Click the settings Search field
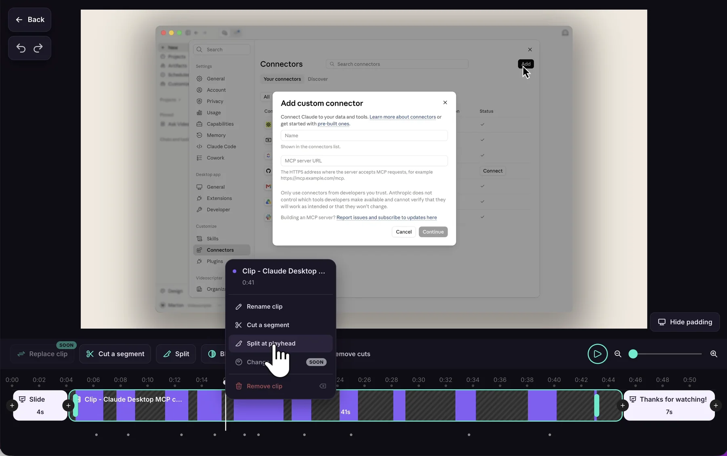This screenshot has width=727, height=456. tap(222, 49)
